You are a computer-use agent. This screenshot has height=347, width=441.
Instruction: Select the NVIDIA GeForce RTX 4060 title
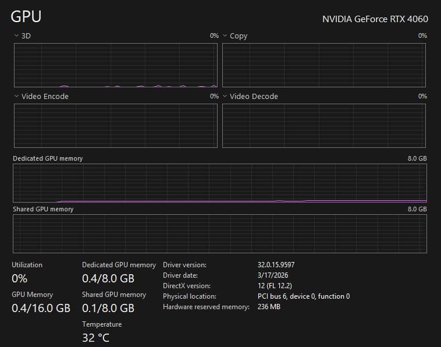click(375, 19)
